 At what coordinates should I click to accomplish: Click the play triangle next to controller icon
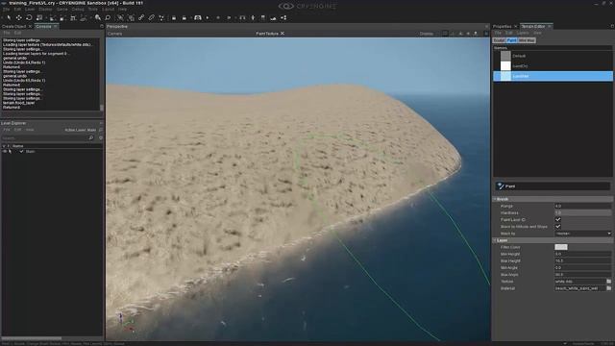tap(208, 17)
